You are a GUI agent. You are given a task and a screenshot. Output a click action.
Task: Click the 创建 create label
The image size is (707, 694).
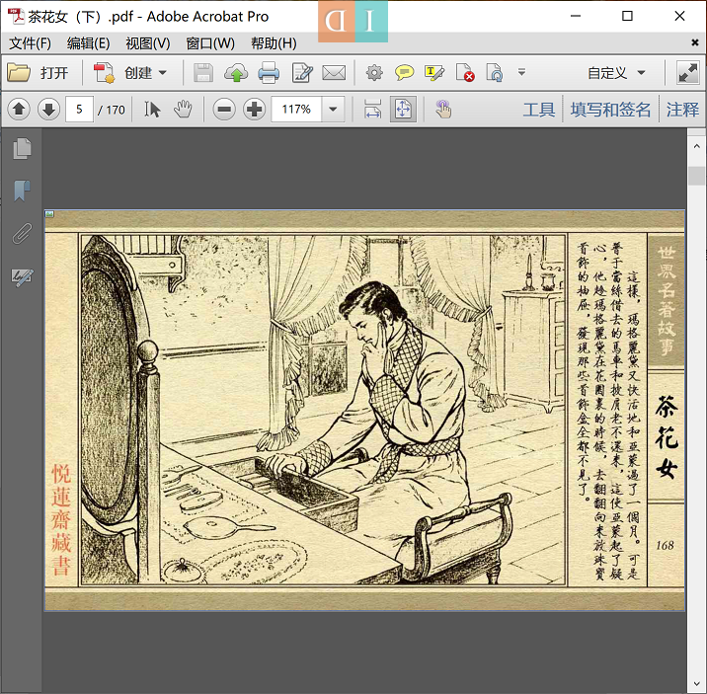coord(138,73)
